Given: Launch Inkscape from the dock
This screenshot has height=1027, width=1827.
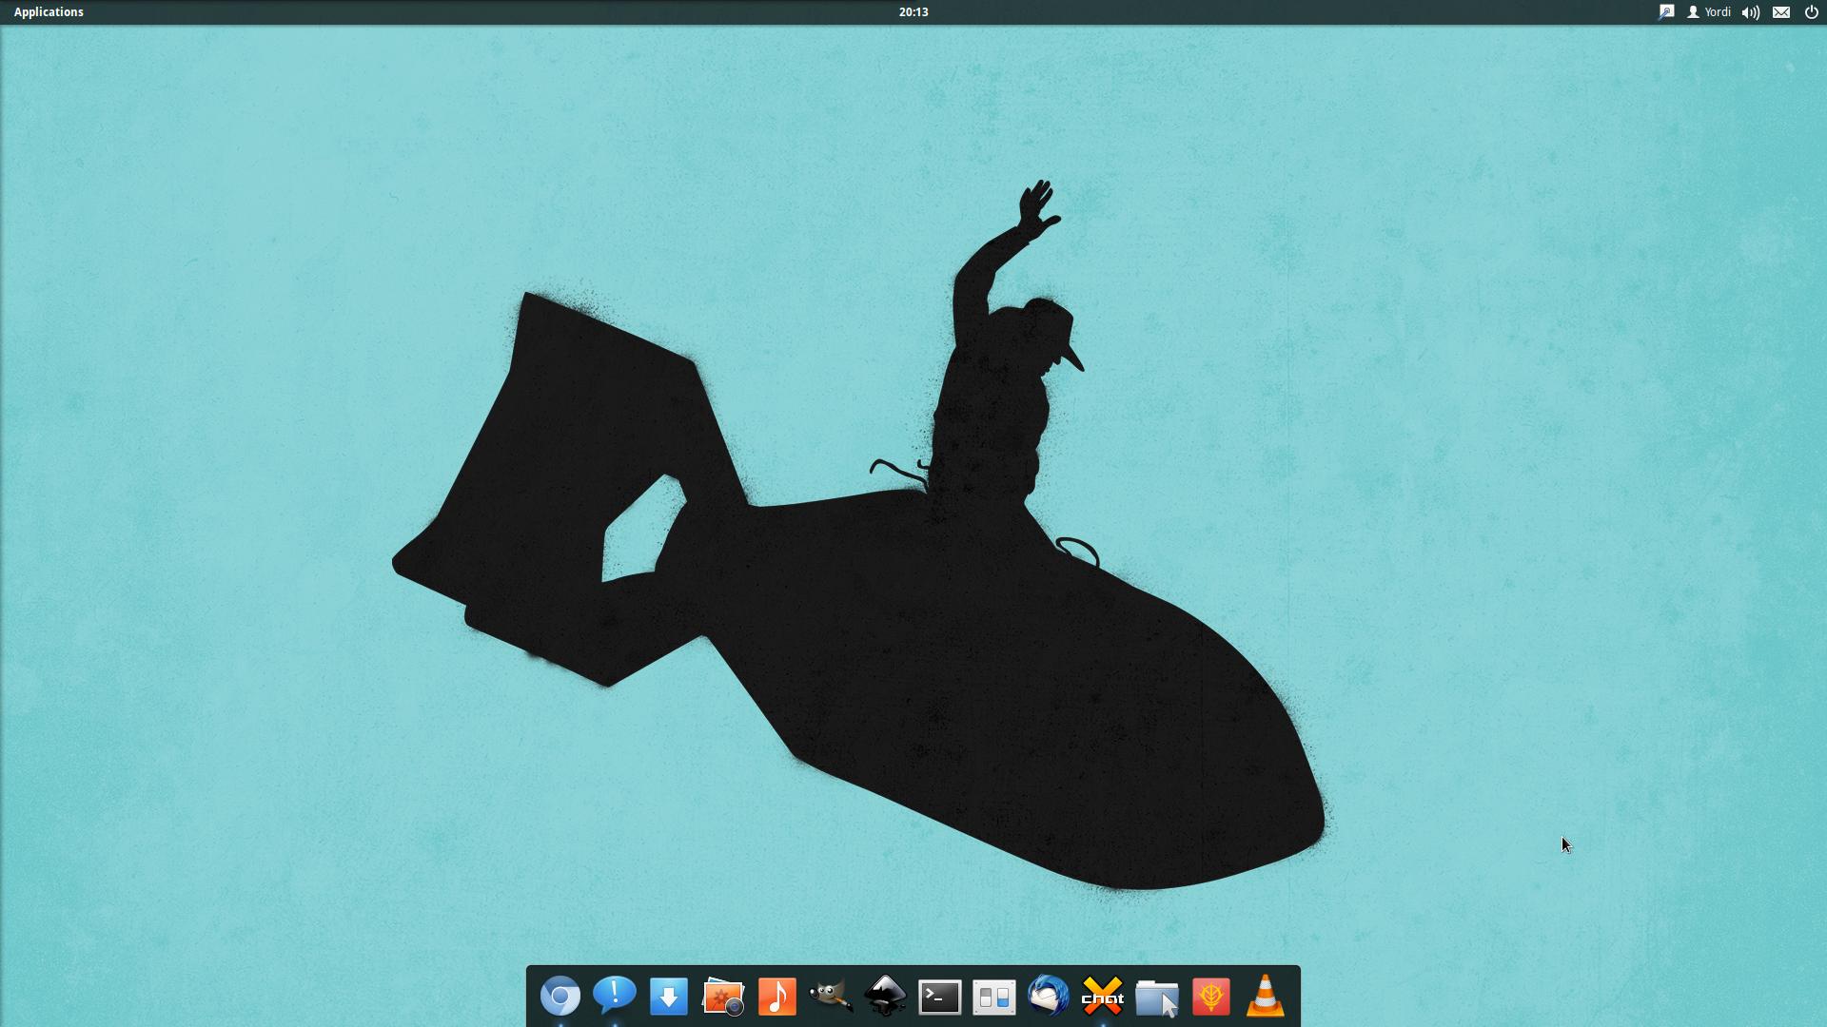Looking at the screenshot, I should 885,997.
